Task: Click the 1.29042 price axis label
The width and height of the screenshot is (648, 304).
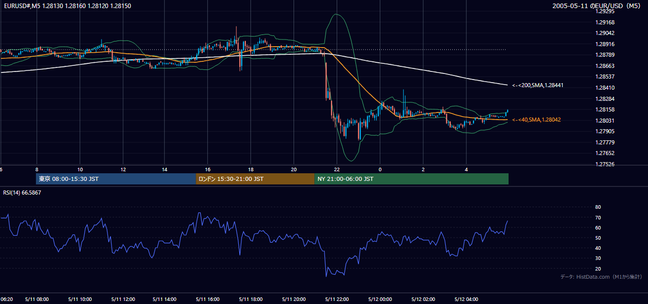Action: [605, 33]
